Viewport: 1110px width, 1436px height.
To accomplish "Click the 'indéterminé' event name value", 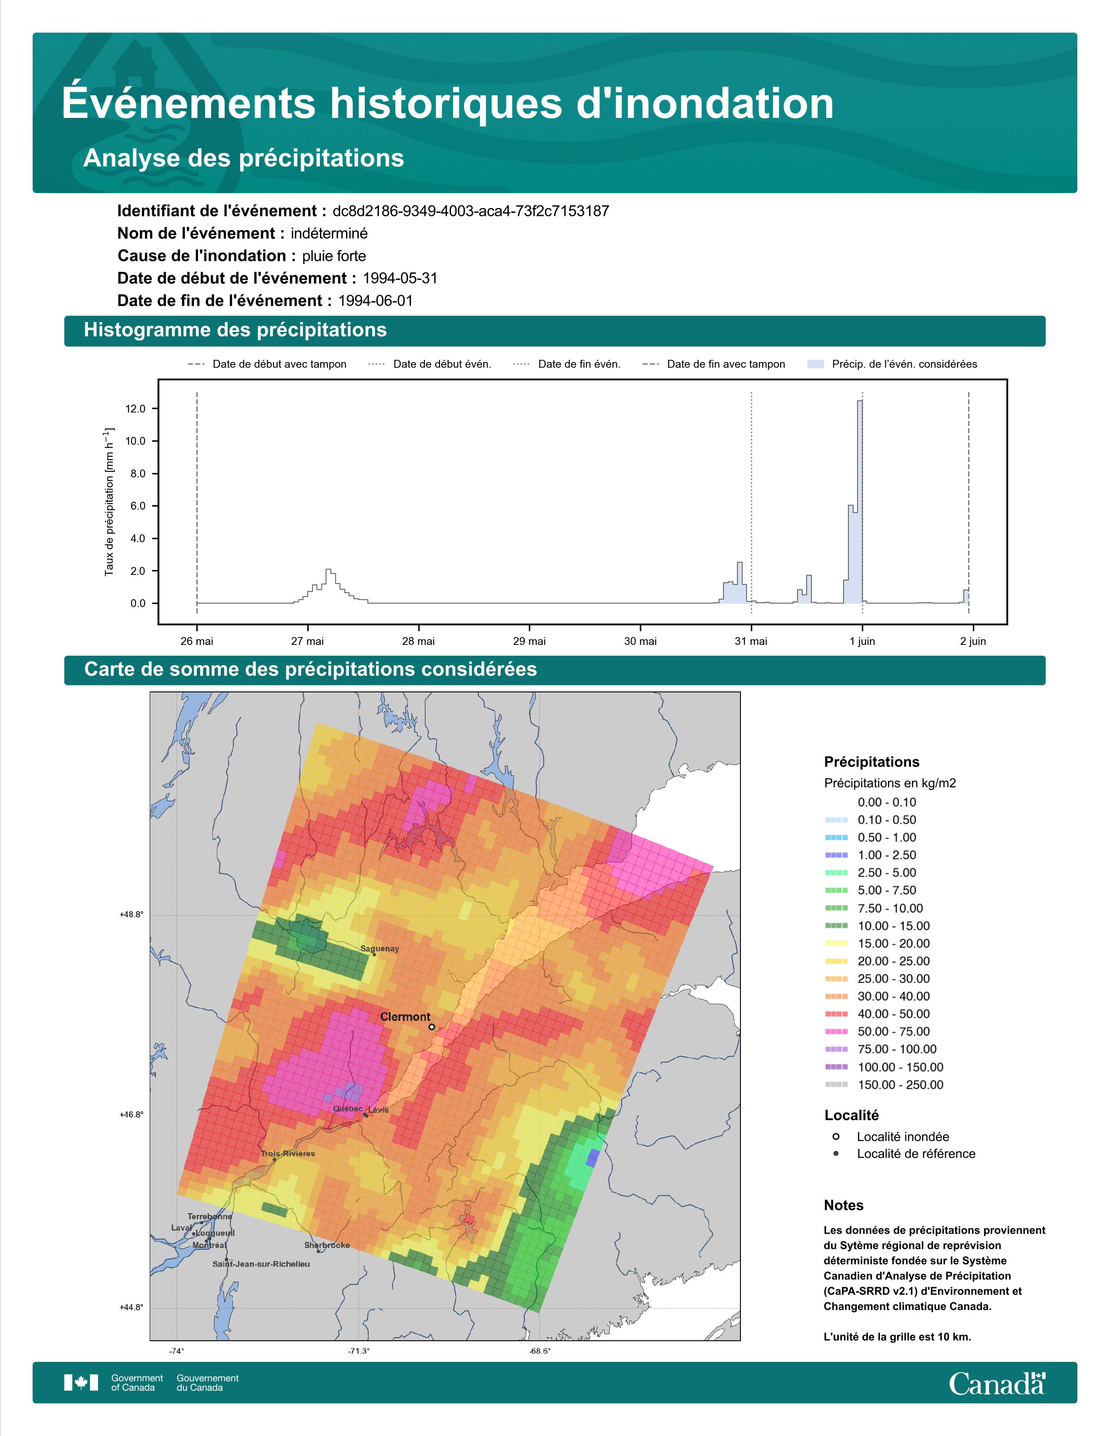I will tap(330, 233).
